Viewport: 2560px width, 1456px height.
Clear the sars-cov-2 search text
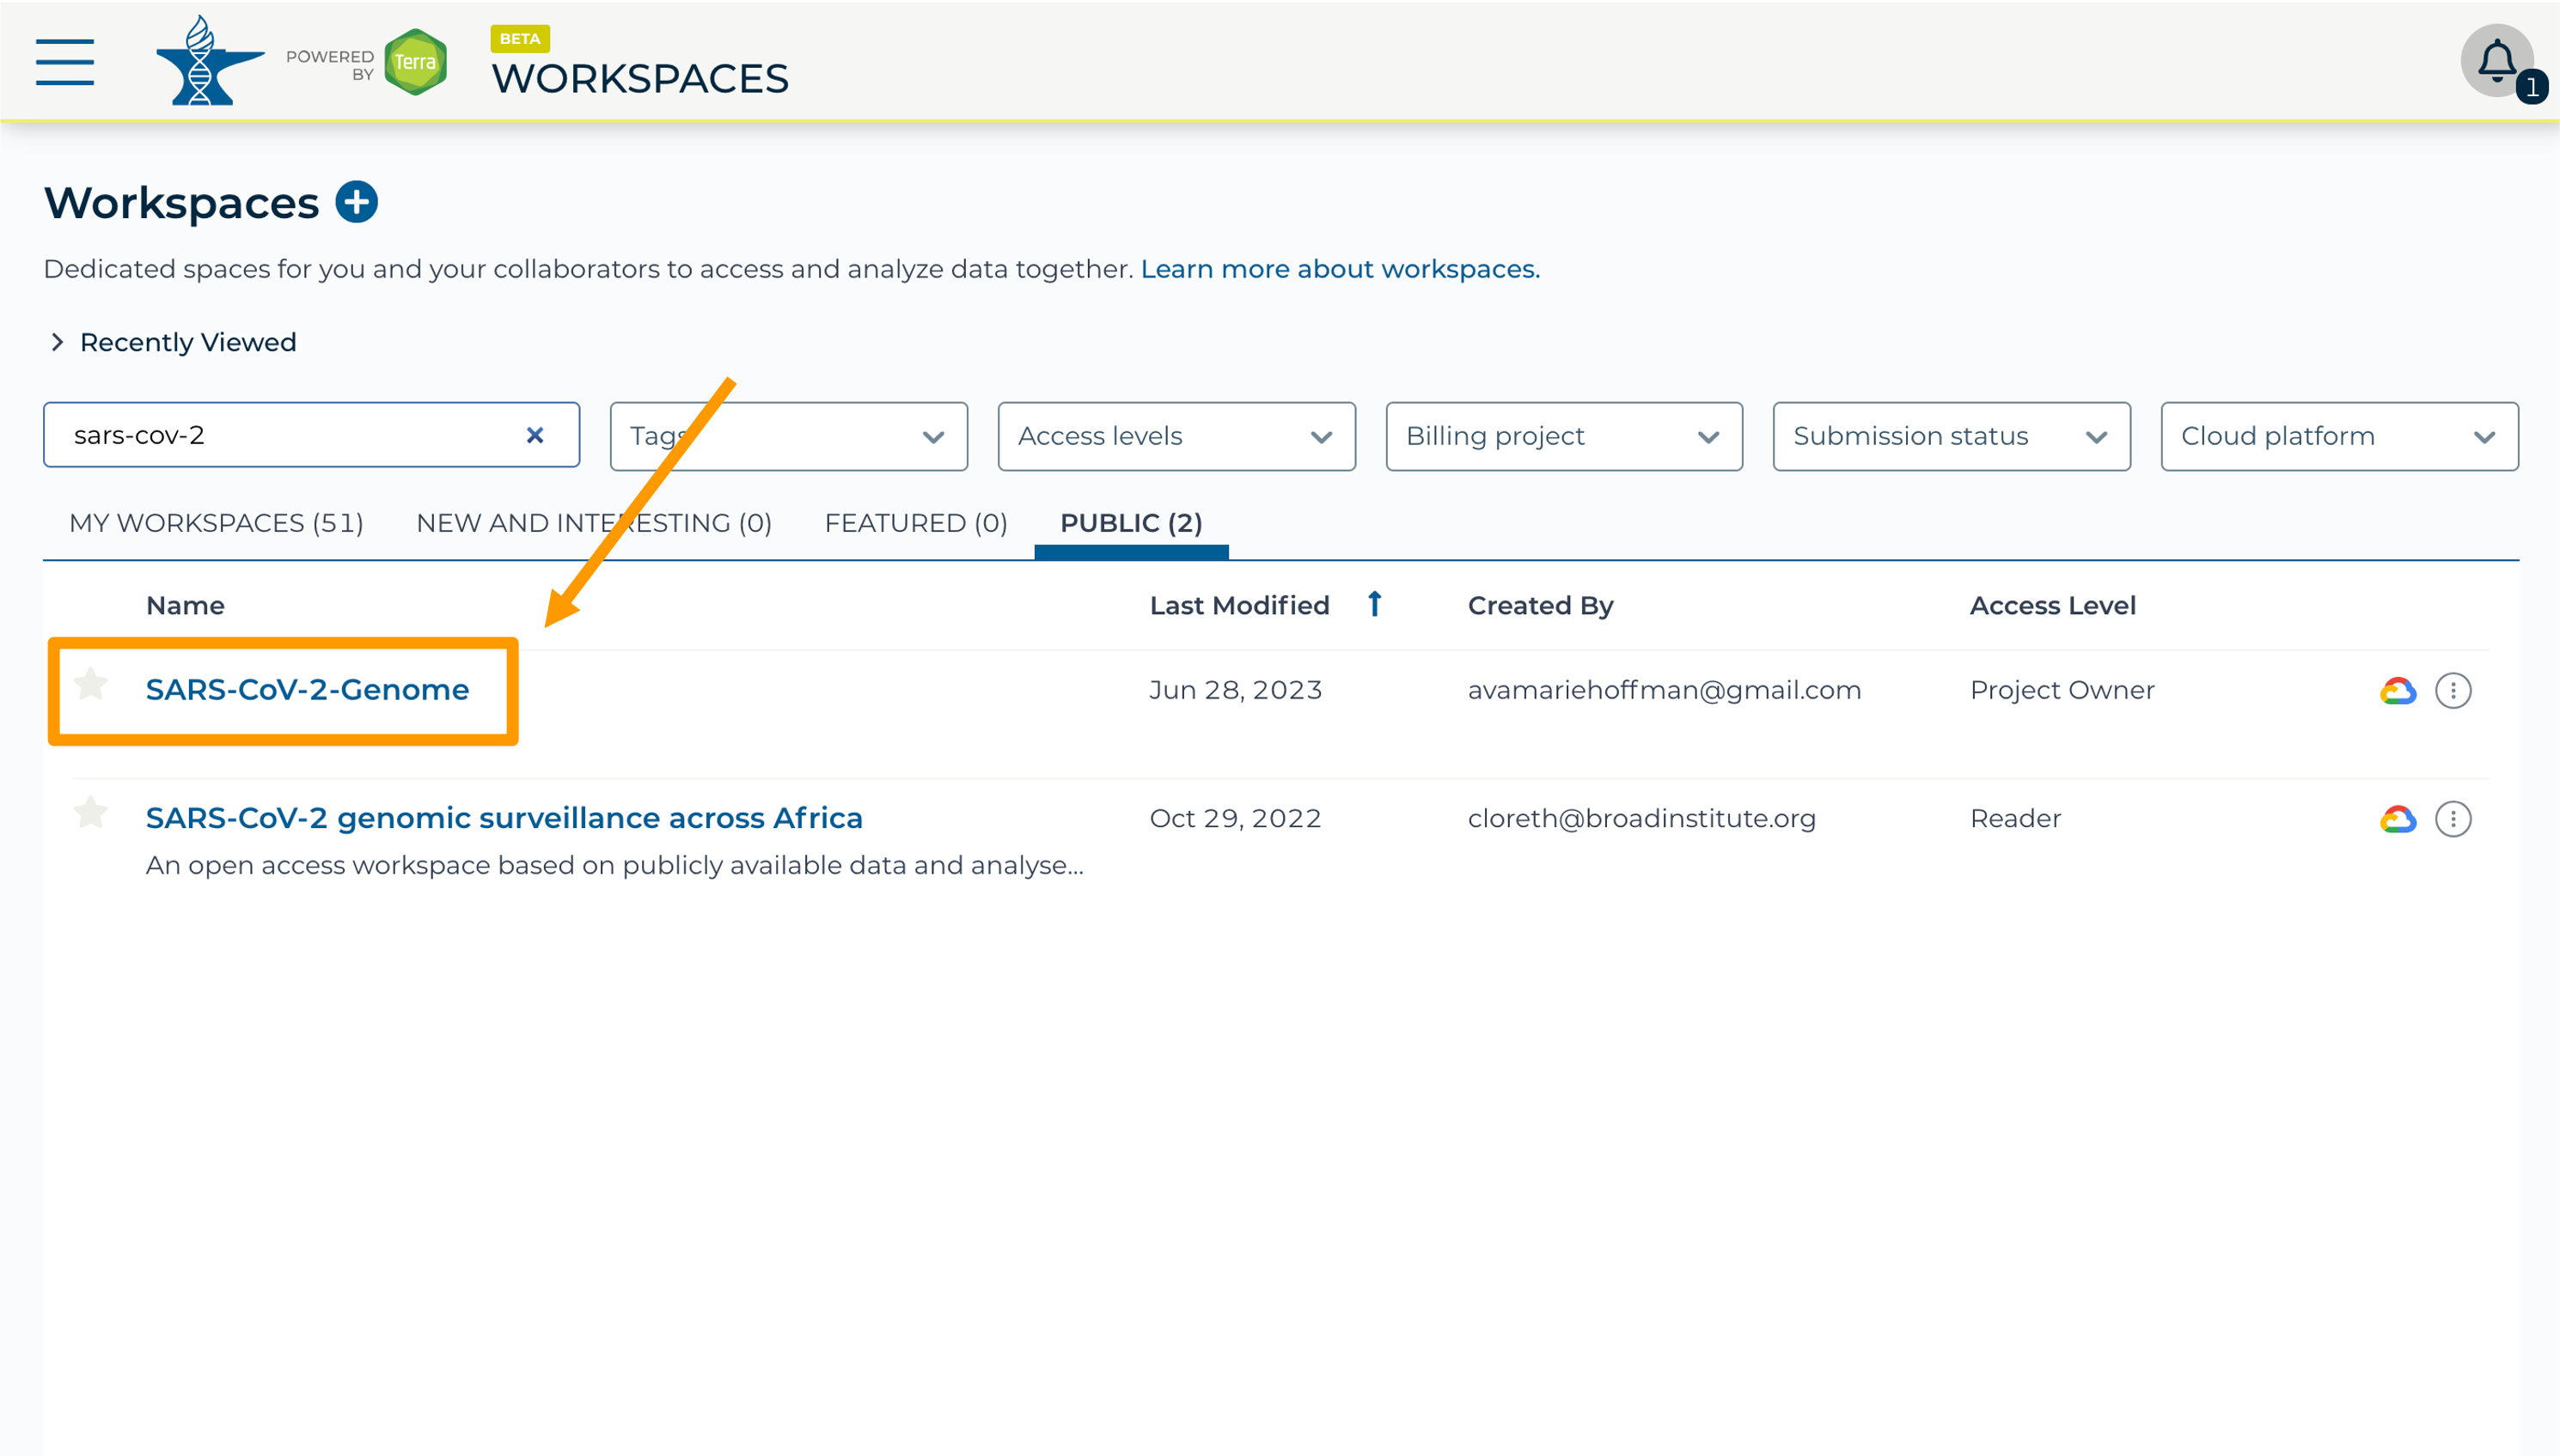click(x=535, y=435)
